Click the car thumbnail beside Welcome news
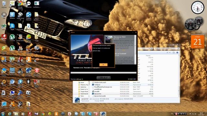Screen dimensions: 207x116 click(x=109, y=39)
